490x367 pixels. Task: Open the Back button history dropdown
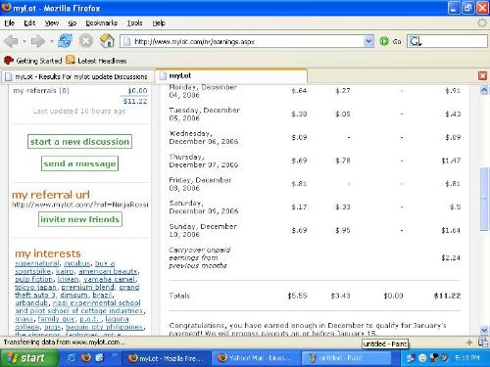pos(24,41)
